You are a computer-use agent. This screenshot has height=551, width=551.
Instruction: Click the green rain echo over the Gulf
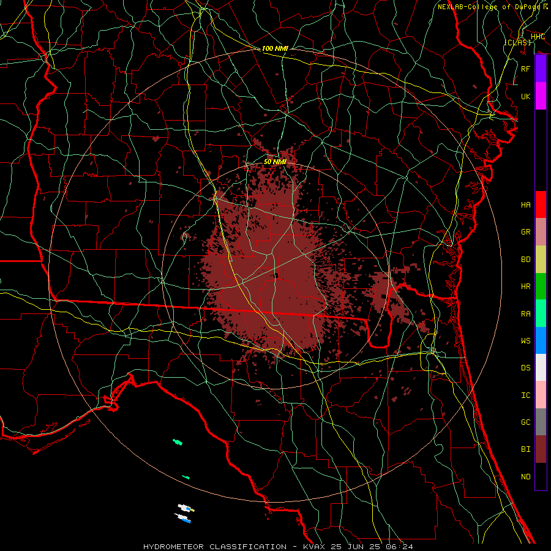(x=178, y=441)
